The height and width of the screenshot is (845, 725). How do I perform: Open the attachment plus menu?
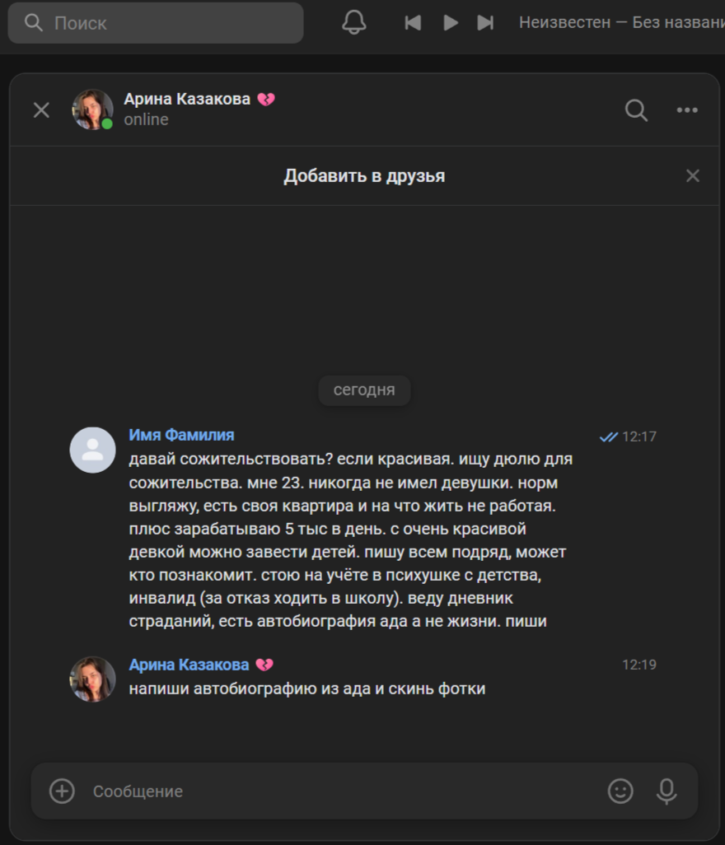tap(62, 791)
